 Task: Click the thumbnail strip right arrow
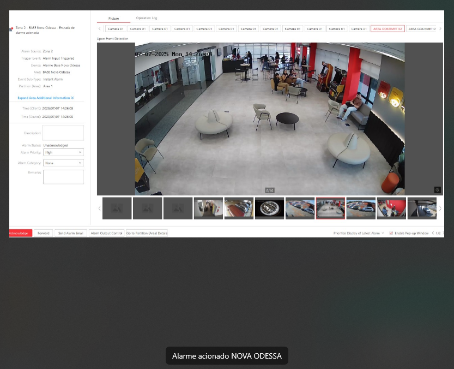click(440, 209)
